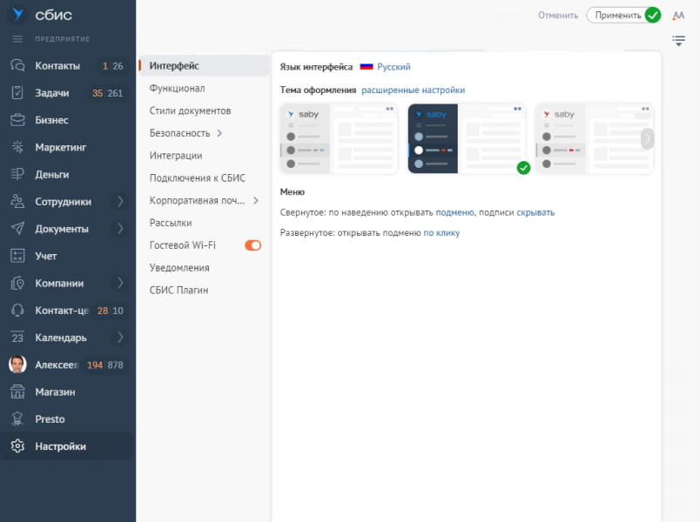Viewport: 700px width, 522px height.
Task: Click the Алексеев counter 194
Action: [x=95, y=365]
